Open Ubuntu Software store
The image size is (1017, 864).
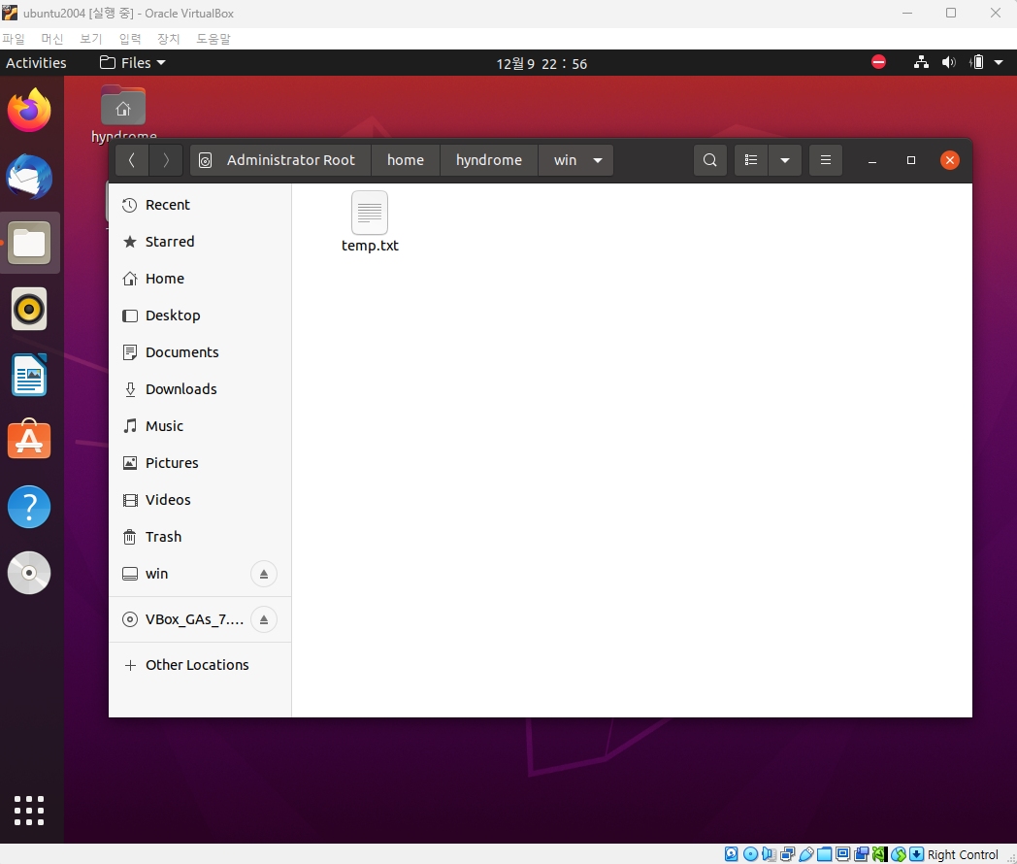click(x=29, y=441)
